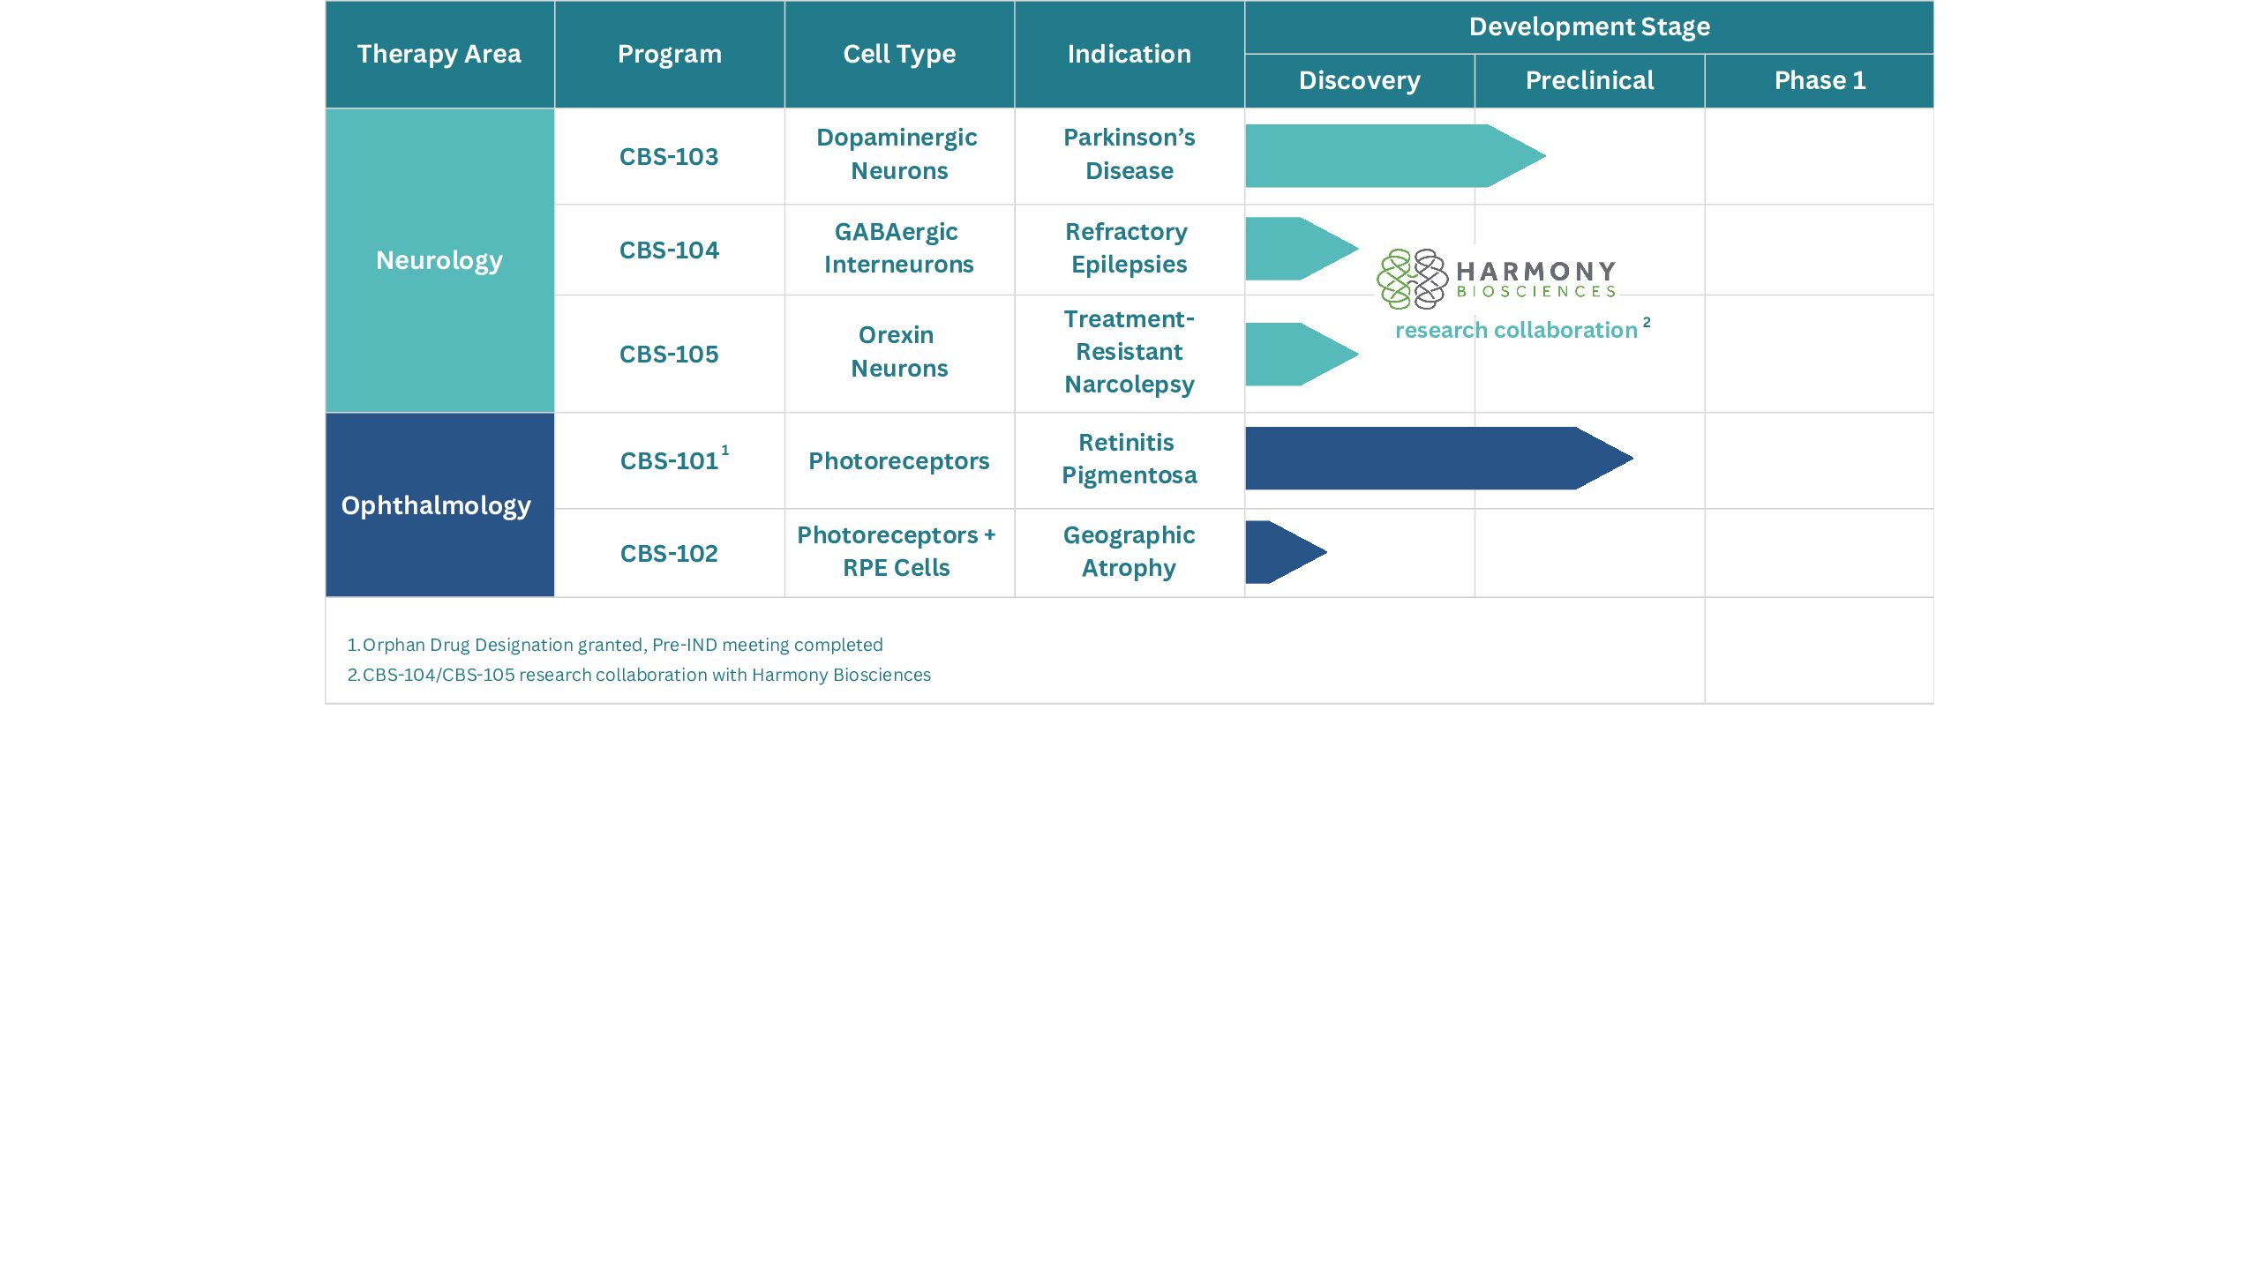Click the Therapy Area column header
The height and width of the screenshot is (1270, 2259).
coord(439,54)
